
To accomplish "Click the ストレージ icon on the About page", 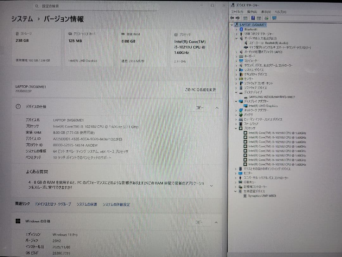I will point(17,33).
